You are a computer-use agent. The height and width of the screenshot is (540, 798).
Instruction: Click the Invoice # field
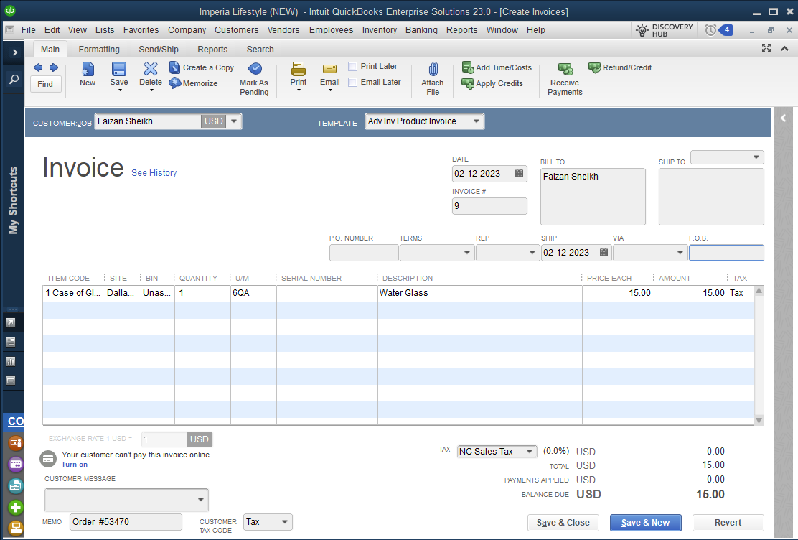point(489,206)
